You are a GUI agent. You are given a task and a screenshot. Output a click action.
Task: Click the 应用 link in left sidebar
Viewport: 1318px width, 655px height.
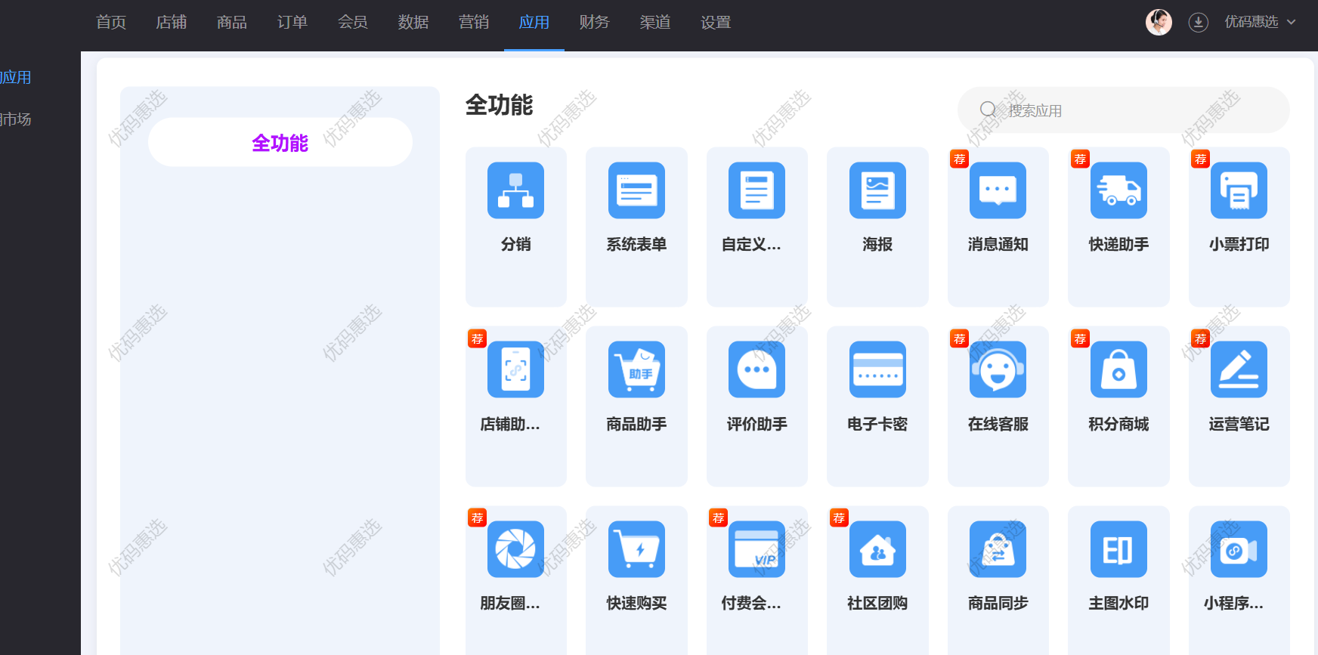pos(15,77)
